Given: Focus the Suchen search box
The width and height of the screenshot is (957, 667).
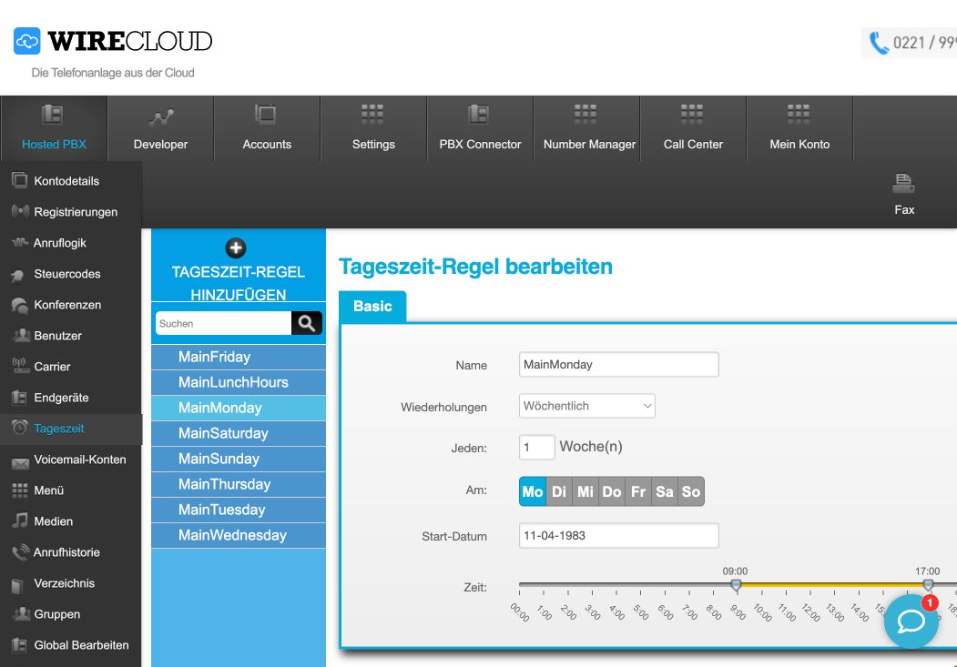Looking at the screenshot, I should pos(223,323).
